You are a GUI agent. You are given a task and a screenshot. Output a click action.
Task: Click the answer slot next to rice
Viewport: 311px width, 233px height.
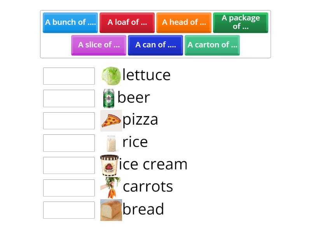tap(69, 143)
